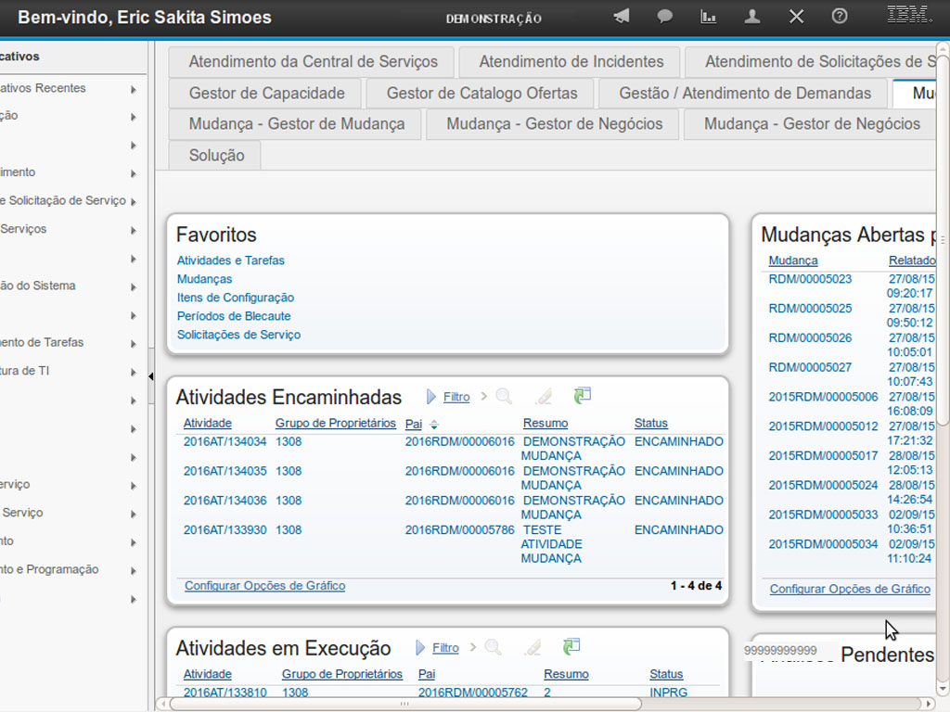Image resolution: width=950 pixels, height=712 pixels.
Task: Open reports via bar chart icon
Action: (x=709, y=16)
